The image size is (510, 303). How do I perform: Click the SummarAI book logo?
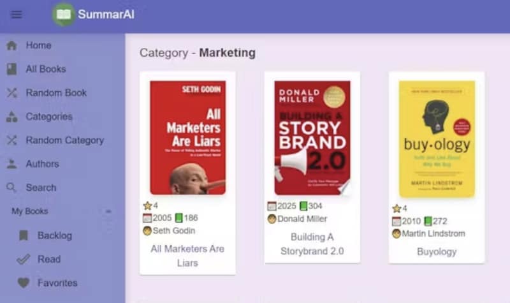click(x=64, y=15)
